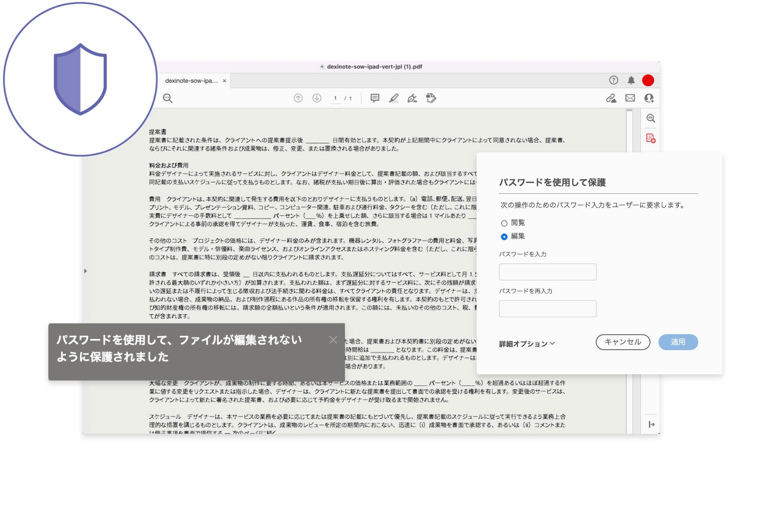Click the 提案書 heading in the document
Screen dimensions: 780x509
pyautogui.click(x=157, y=132)
